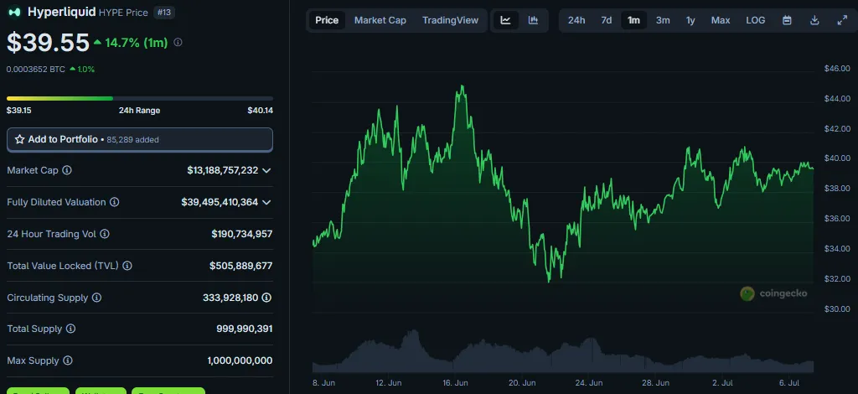
Task: Open info icon beside 14.7% (1m) change
Action: tap(178, 42)
